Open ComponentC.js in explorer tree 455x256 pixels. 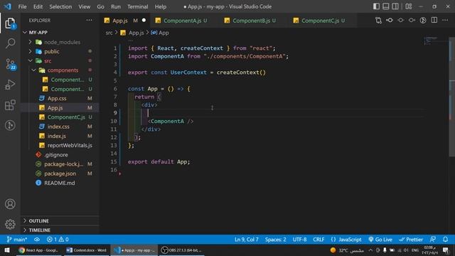tap(60, 117)
